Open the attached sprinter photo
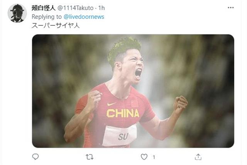247x165 pixels. (133, 91)
